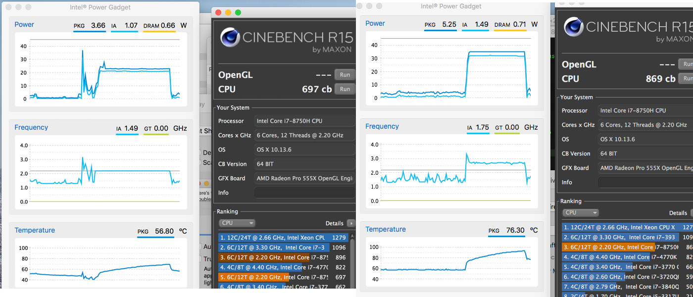Select left ranking row '4C/8T @ 4.40 GHz' scoring 822

pos(284,267)
